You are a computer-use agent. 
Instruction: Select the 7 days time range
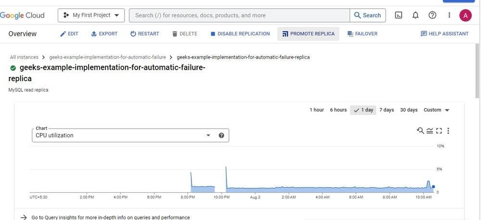386,110
